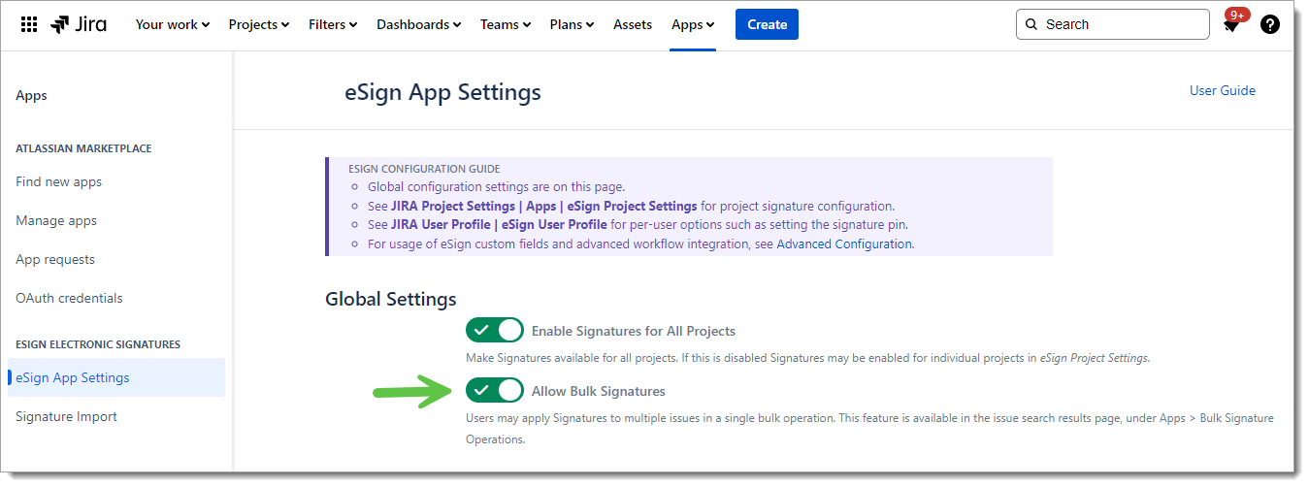Open the Apps menu

click(x=693, y=24)
